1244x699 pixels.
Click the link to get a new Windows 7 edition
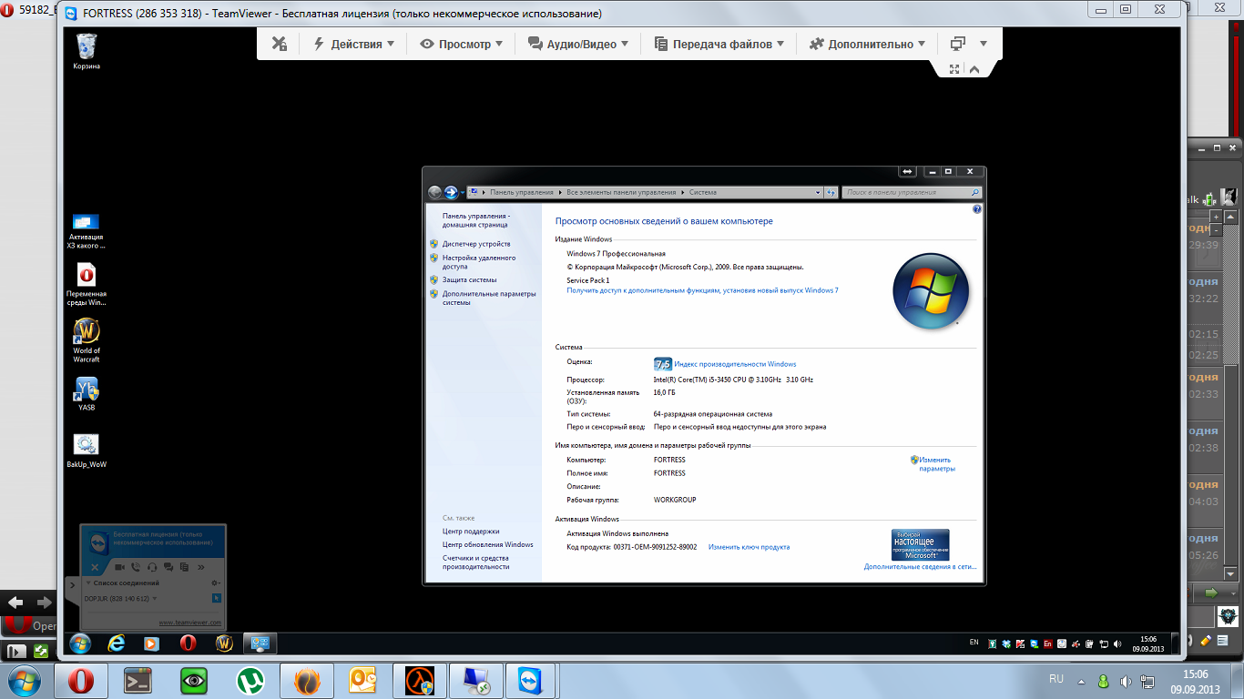tap(702, 290)
